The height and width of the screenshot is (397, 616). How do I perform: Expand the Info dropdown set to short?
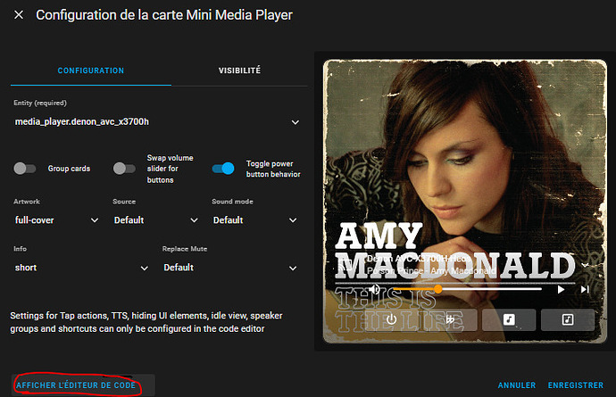(x=81, y=268)
